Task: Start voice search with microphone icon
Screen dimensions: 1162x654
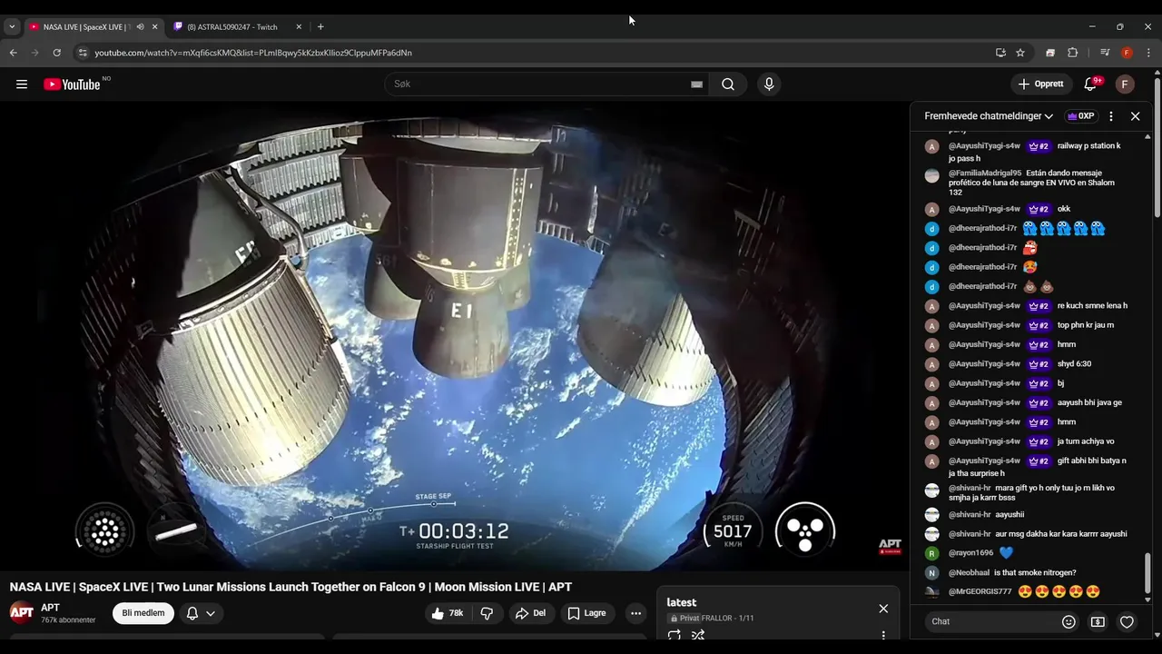Action: click(x=769, y=84)
